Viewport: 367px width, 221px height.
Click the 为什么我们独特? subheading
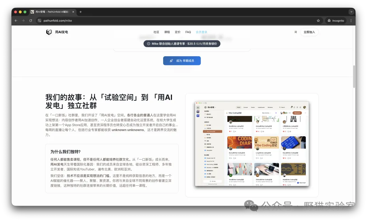(66, 152)
